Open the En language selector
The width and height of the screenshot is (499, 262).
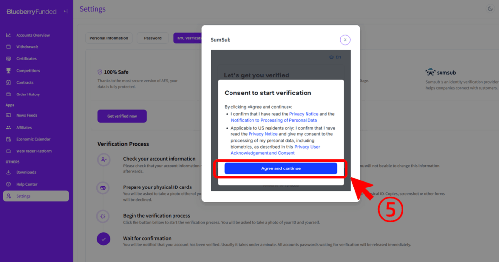coord(335,57)
